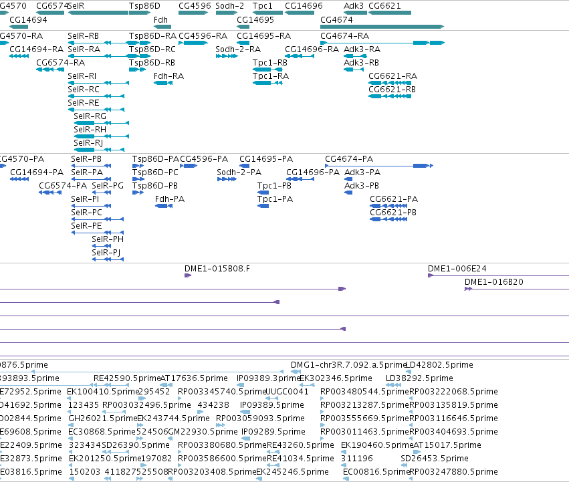Click the SelR-PG protein label
569x482 pixels.
coord(108,186)
